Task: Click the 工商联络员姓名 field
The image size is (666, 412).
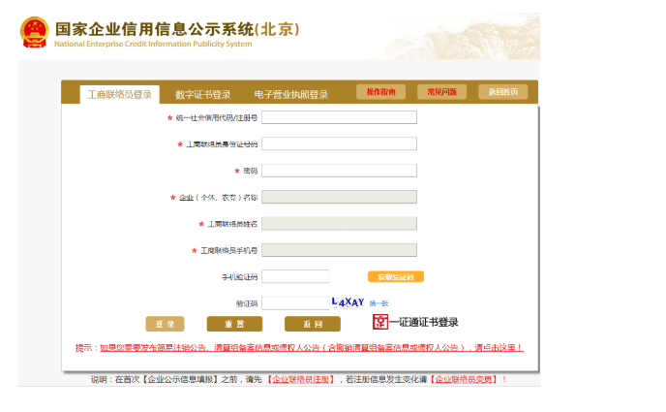Action: tap(339, 224)
